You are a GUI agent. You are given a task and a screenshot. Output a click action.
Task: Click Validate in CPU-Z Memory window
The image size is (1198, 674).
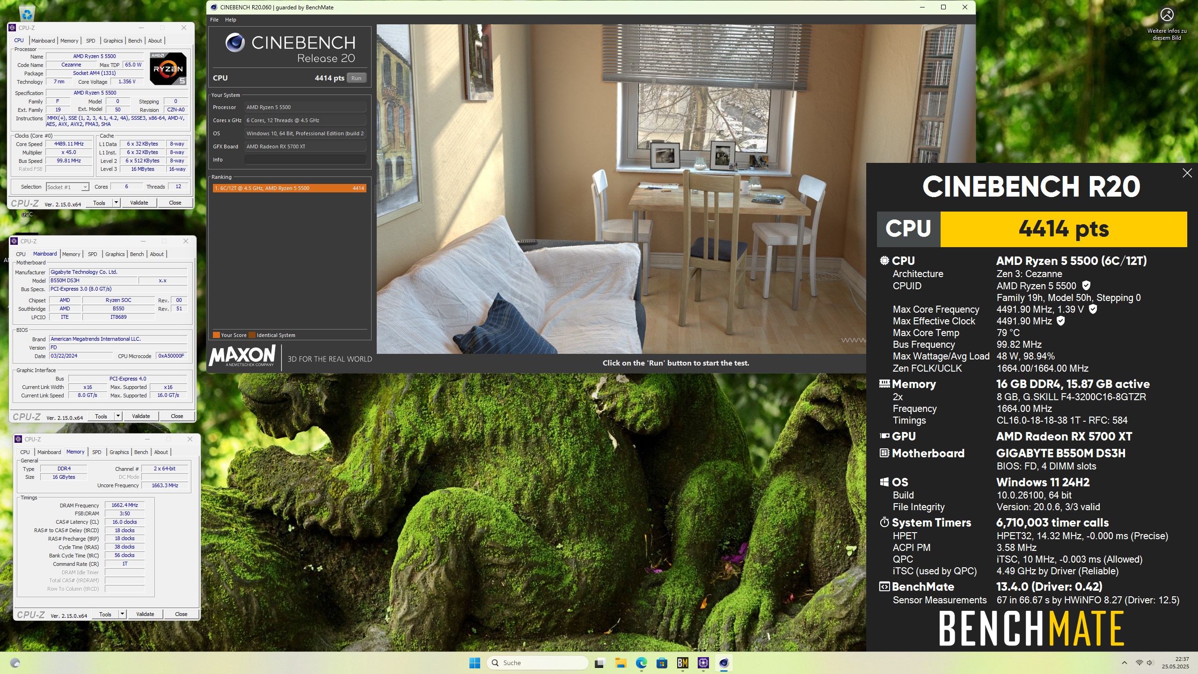click(145, 614)
